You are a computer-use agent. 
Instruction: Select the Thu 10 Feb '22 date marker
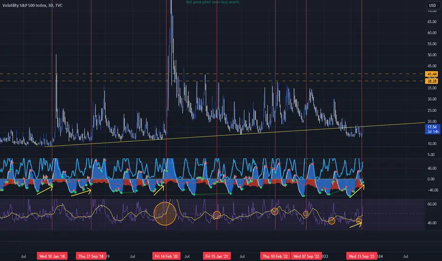pyautogui.click(x=275, y=256)
